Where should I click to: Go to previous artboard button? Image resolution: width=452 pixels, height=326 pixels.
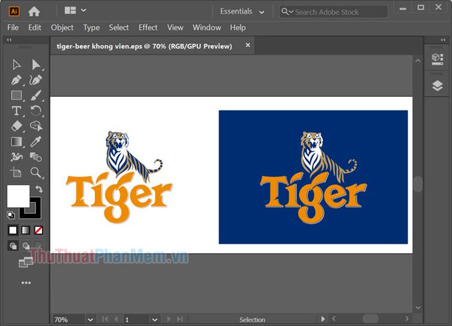tap(116, 319)
